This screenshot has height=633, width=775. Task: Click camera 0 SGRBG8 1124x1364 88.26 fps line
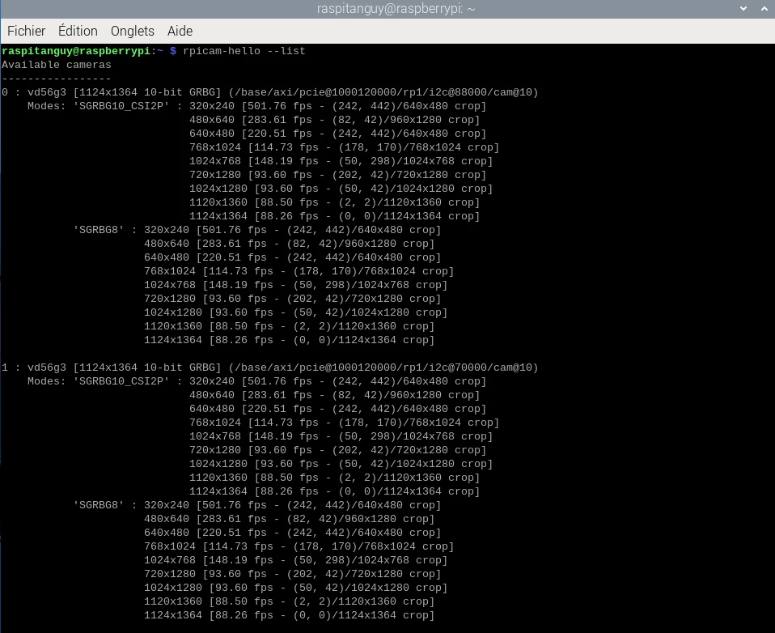click(289, 340)
